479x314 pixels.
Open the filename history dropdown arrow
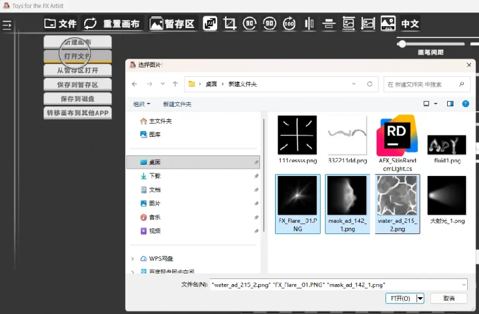coord(463,285)
